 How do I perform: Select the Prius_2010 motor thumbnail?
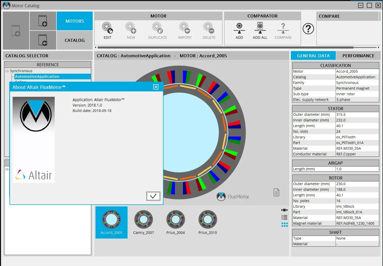pos(208,222)
